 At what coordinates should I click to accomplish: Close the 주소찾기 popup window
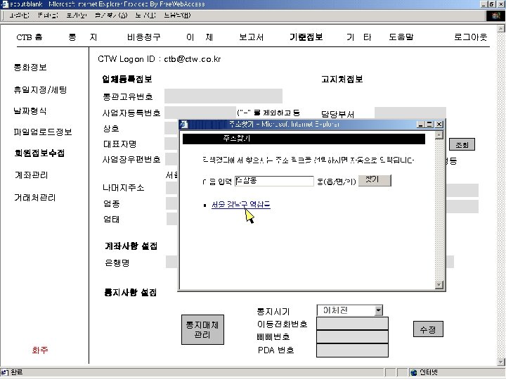click(439, 125)
